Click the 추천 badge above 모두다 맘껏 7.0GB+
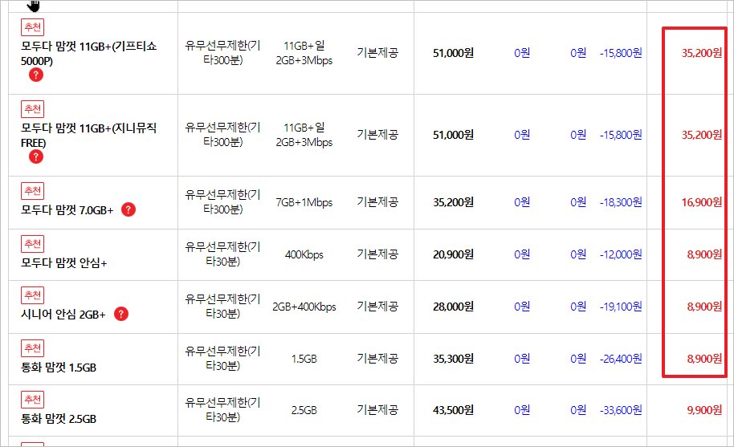This screenshot has height=447, width=734. 32,191
